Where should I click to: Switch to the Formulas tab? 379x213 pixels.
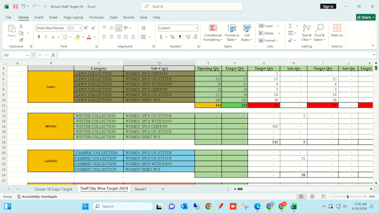coord(96,17)
